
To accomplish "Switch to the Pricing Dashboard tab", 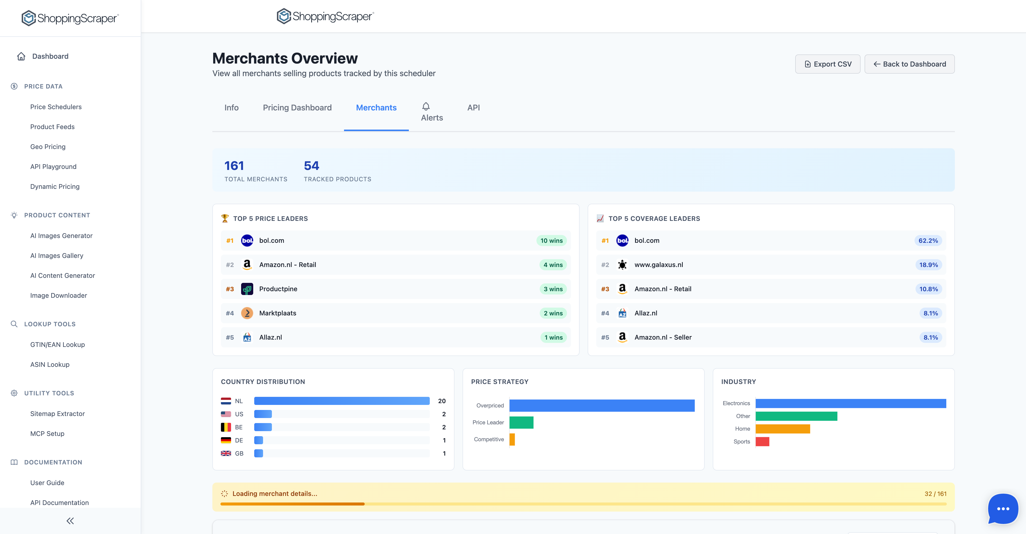I will tap(297, 107).
